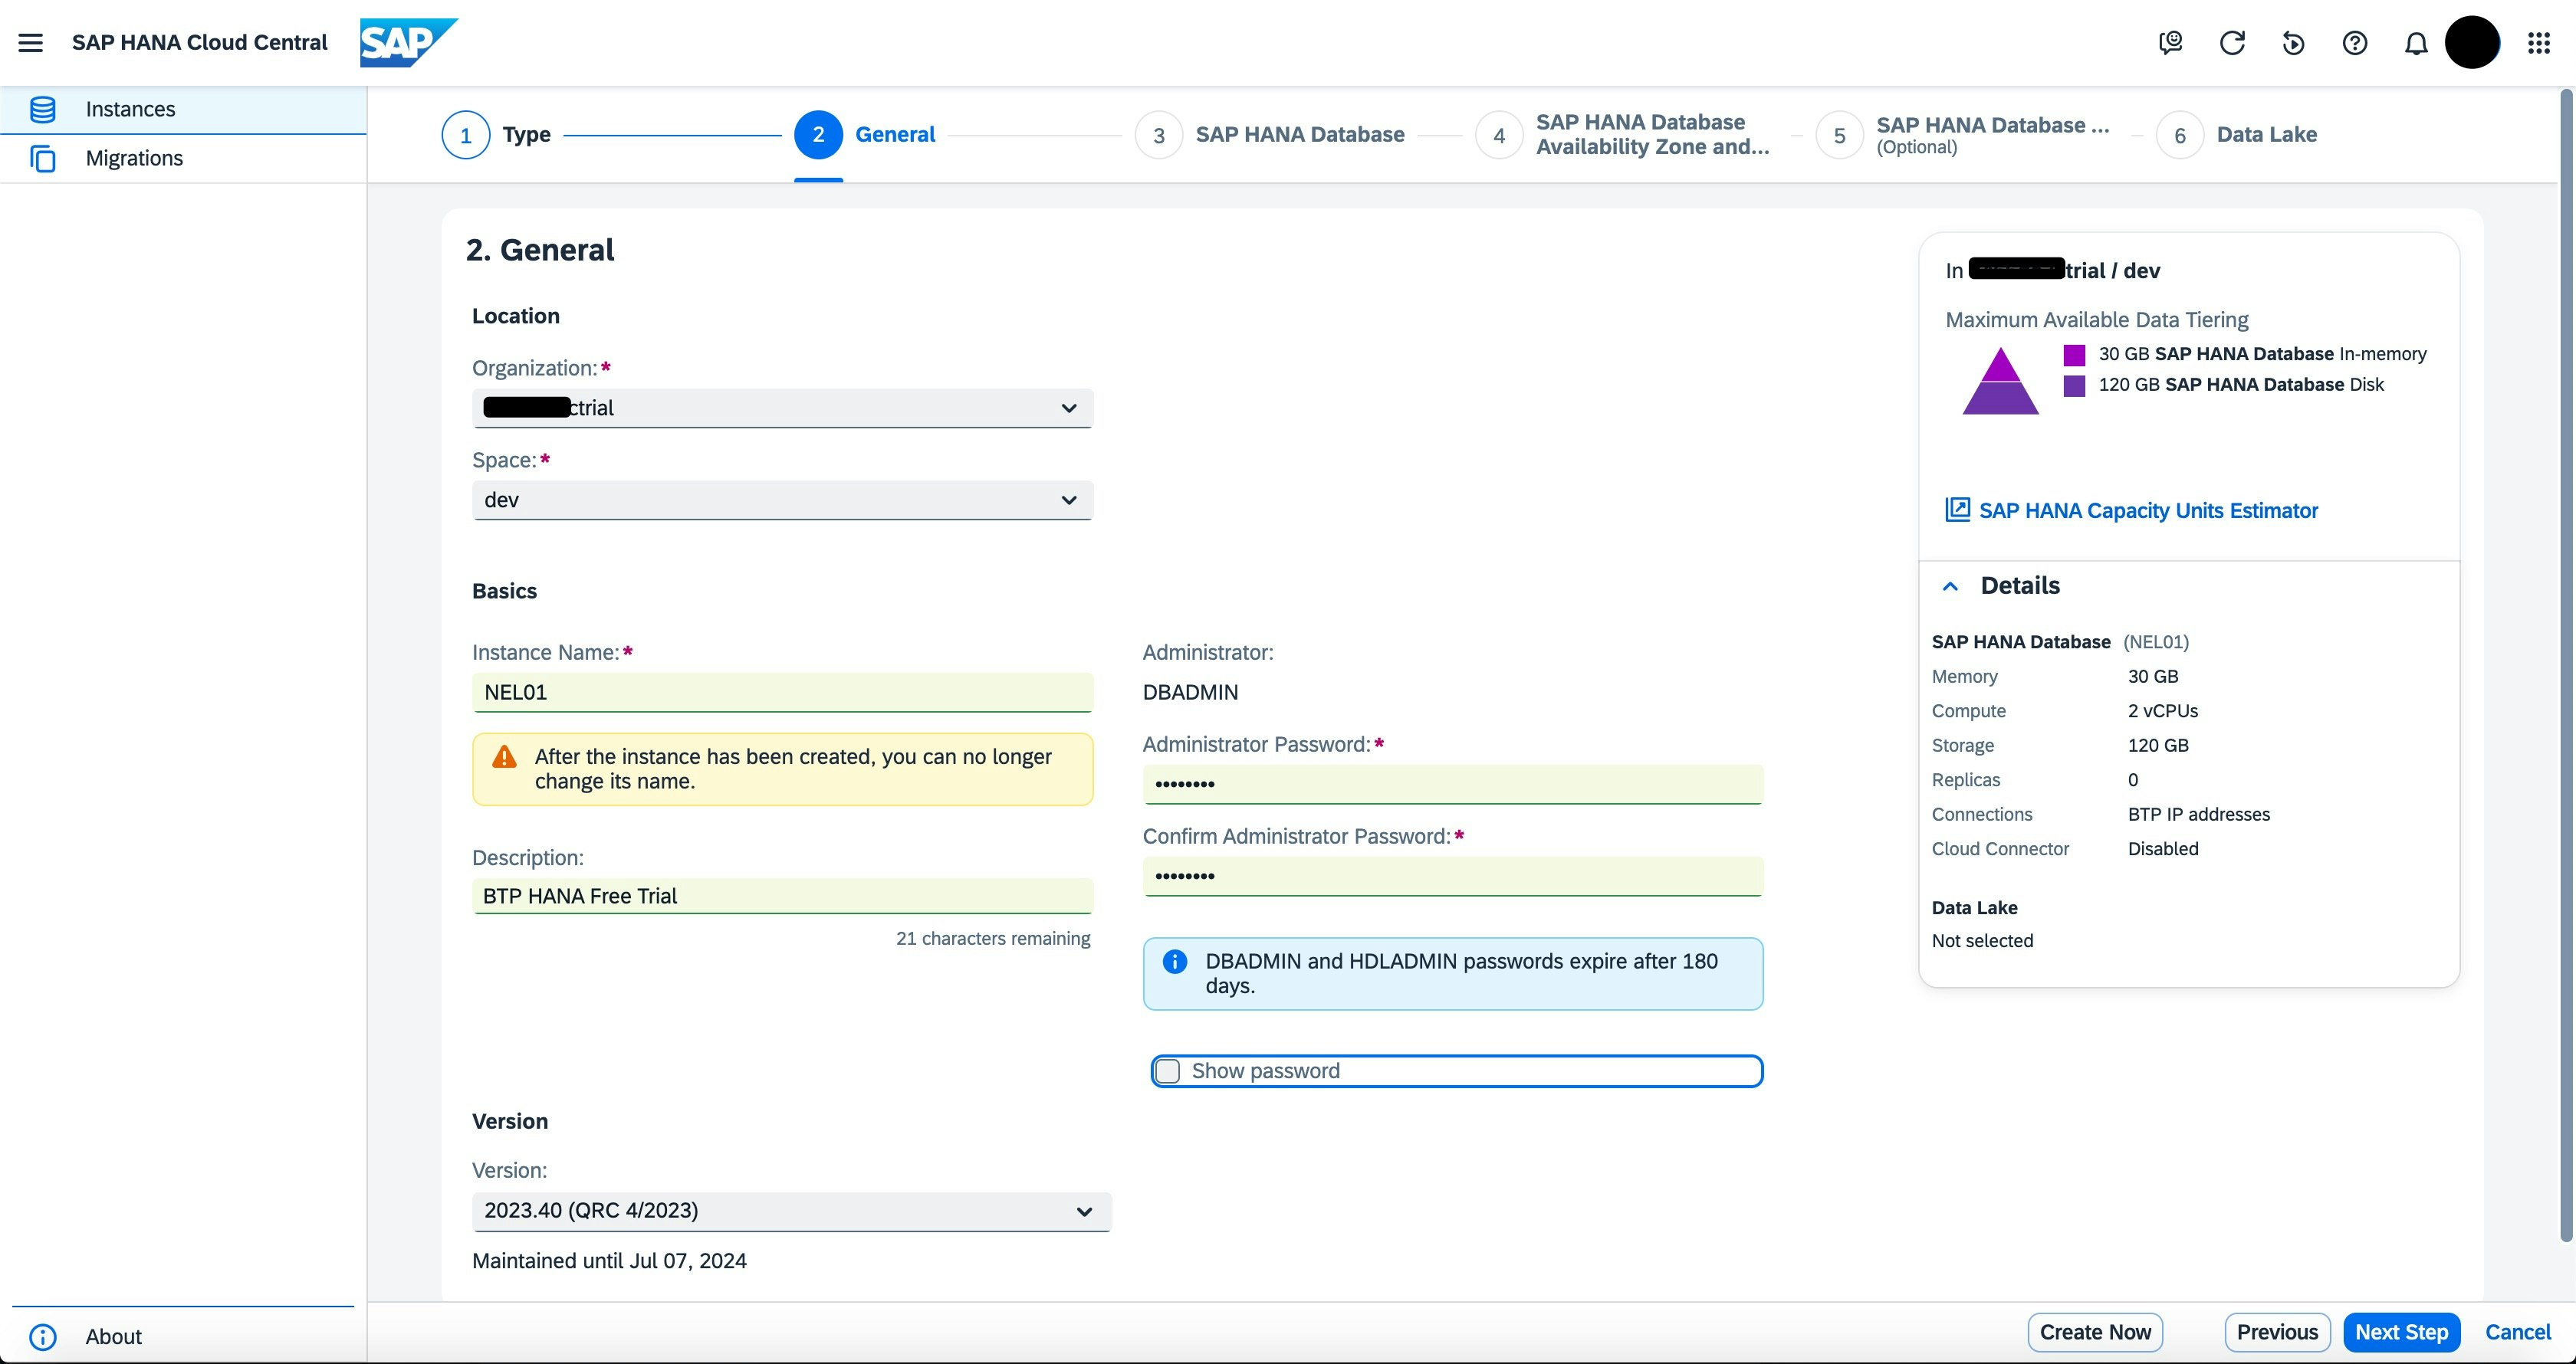2576x1364 pixels.
Task: Click the Next Step button
Action: 2400,1332
